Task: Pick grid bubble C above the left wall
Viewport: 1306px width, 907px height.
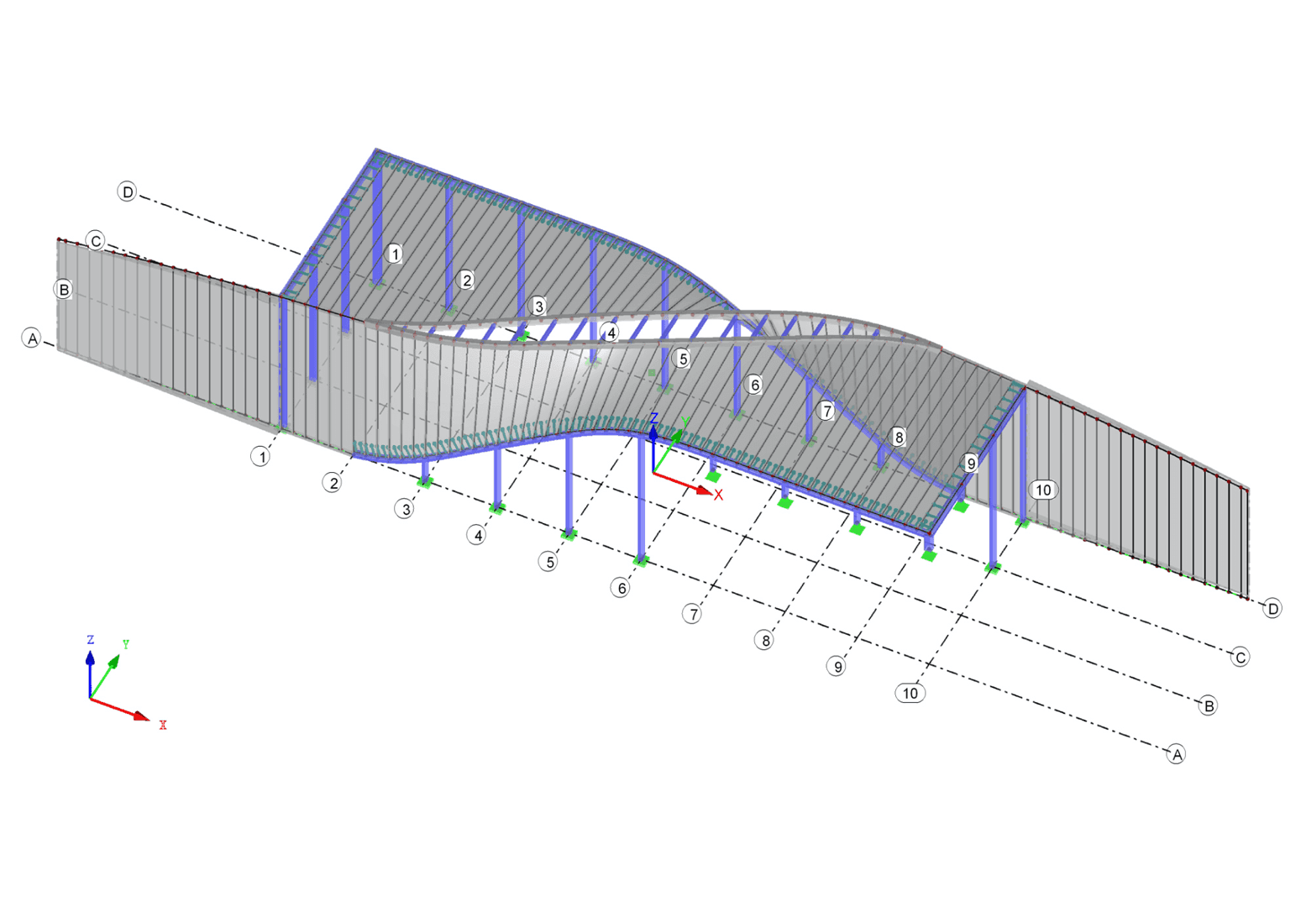Action: [96, 241]
